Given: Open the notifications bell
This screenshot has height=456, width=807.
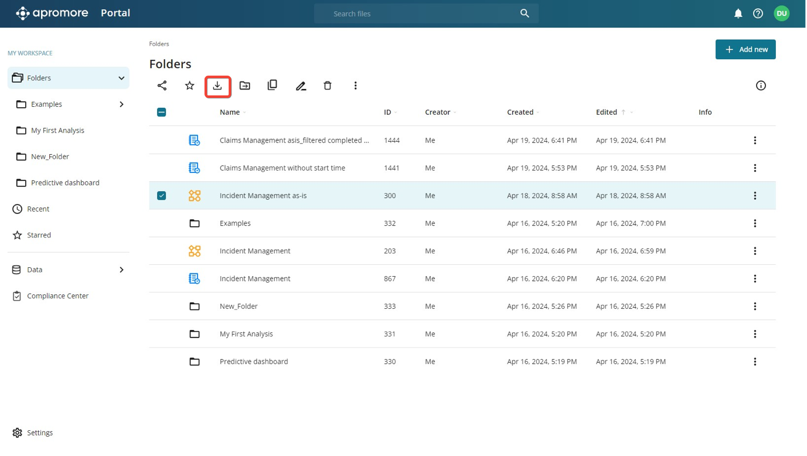Looking at the screenshot, I should tap(738, 13).
